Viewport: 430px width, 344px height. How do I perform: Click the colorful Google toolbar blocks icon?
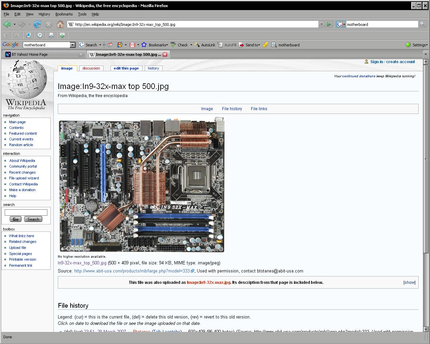coord(120,45)
